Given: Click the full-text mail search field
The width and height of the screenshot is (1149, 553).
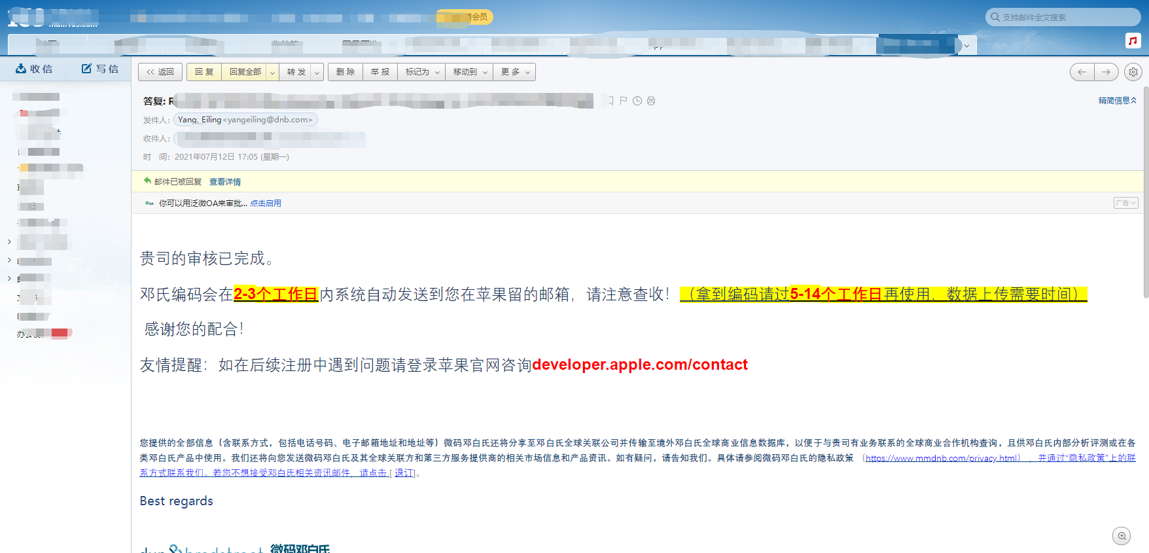Looking at the screenshot, I should pos(1063,17).
